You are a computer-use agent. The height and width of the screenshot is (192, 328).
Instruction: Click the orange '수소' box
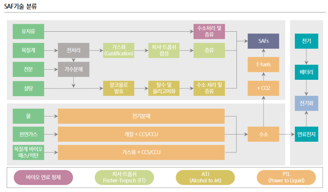(x=264, y=134)
